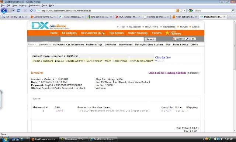Click the Help link in site header
This screenshot has height=142, width=236.
coord(122,27)
